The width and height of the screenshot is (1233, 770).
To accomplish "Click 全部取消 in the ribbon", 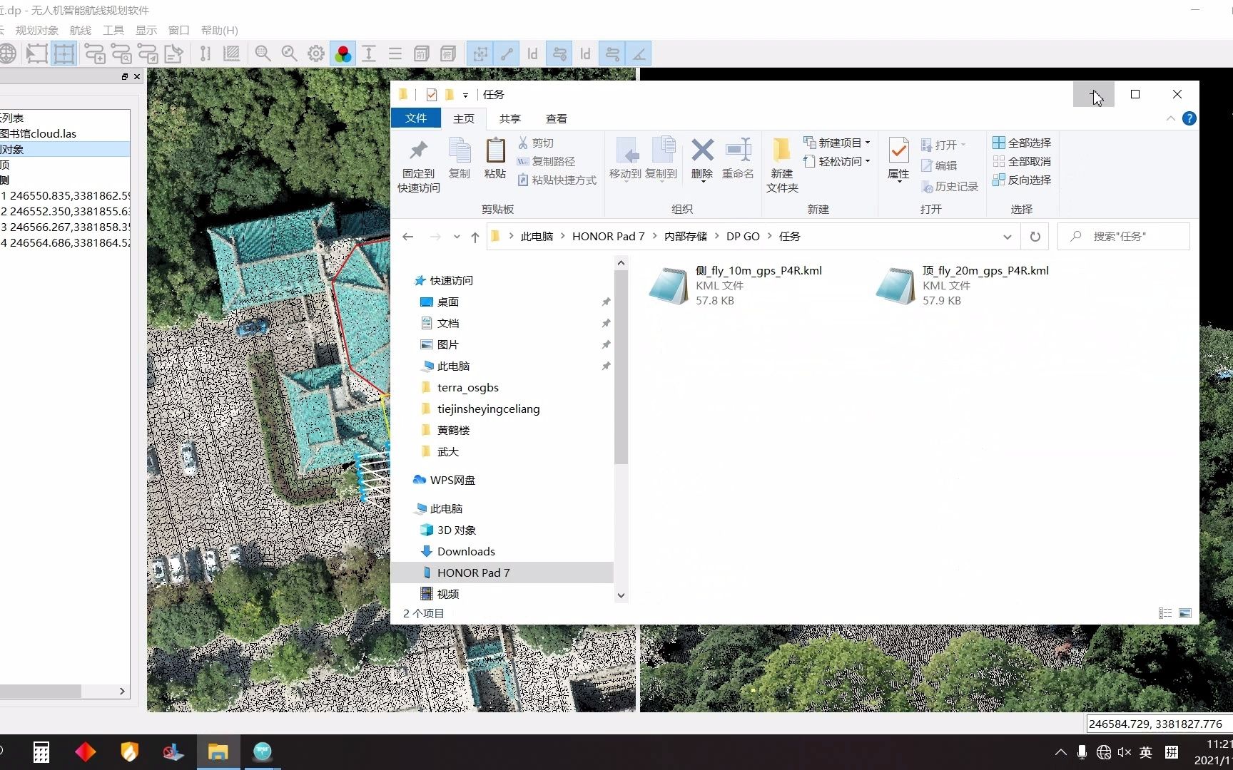I will click(1022, 161).
